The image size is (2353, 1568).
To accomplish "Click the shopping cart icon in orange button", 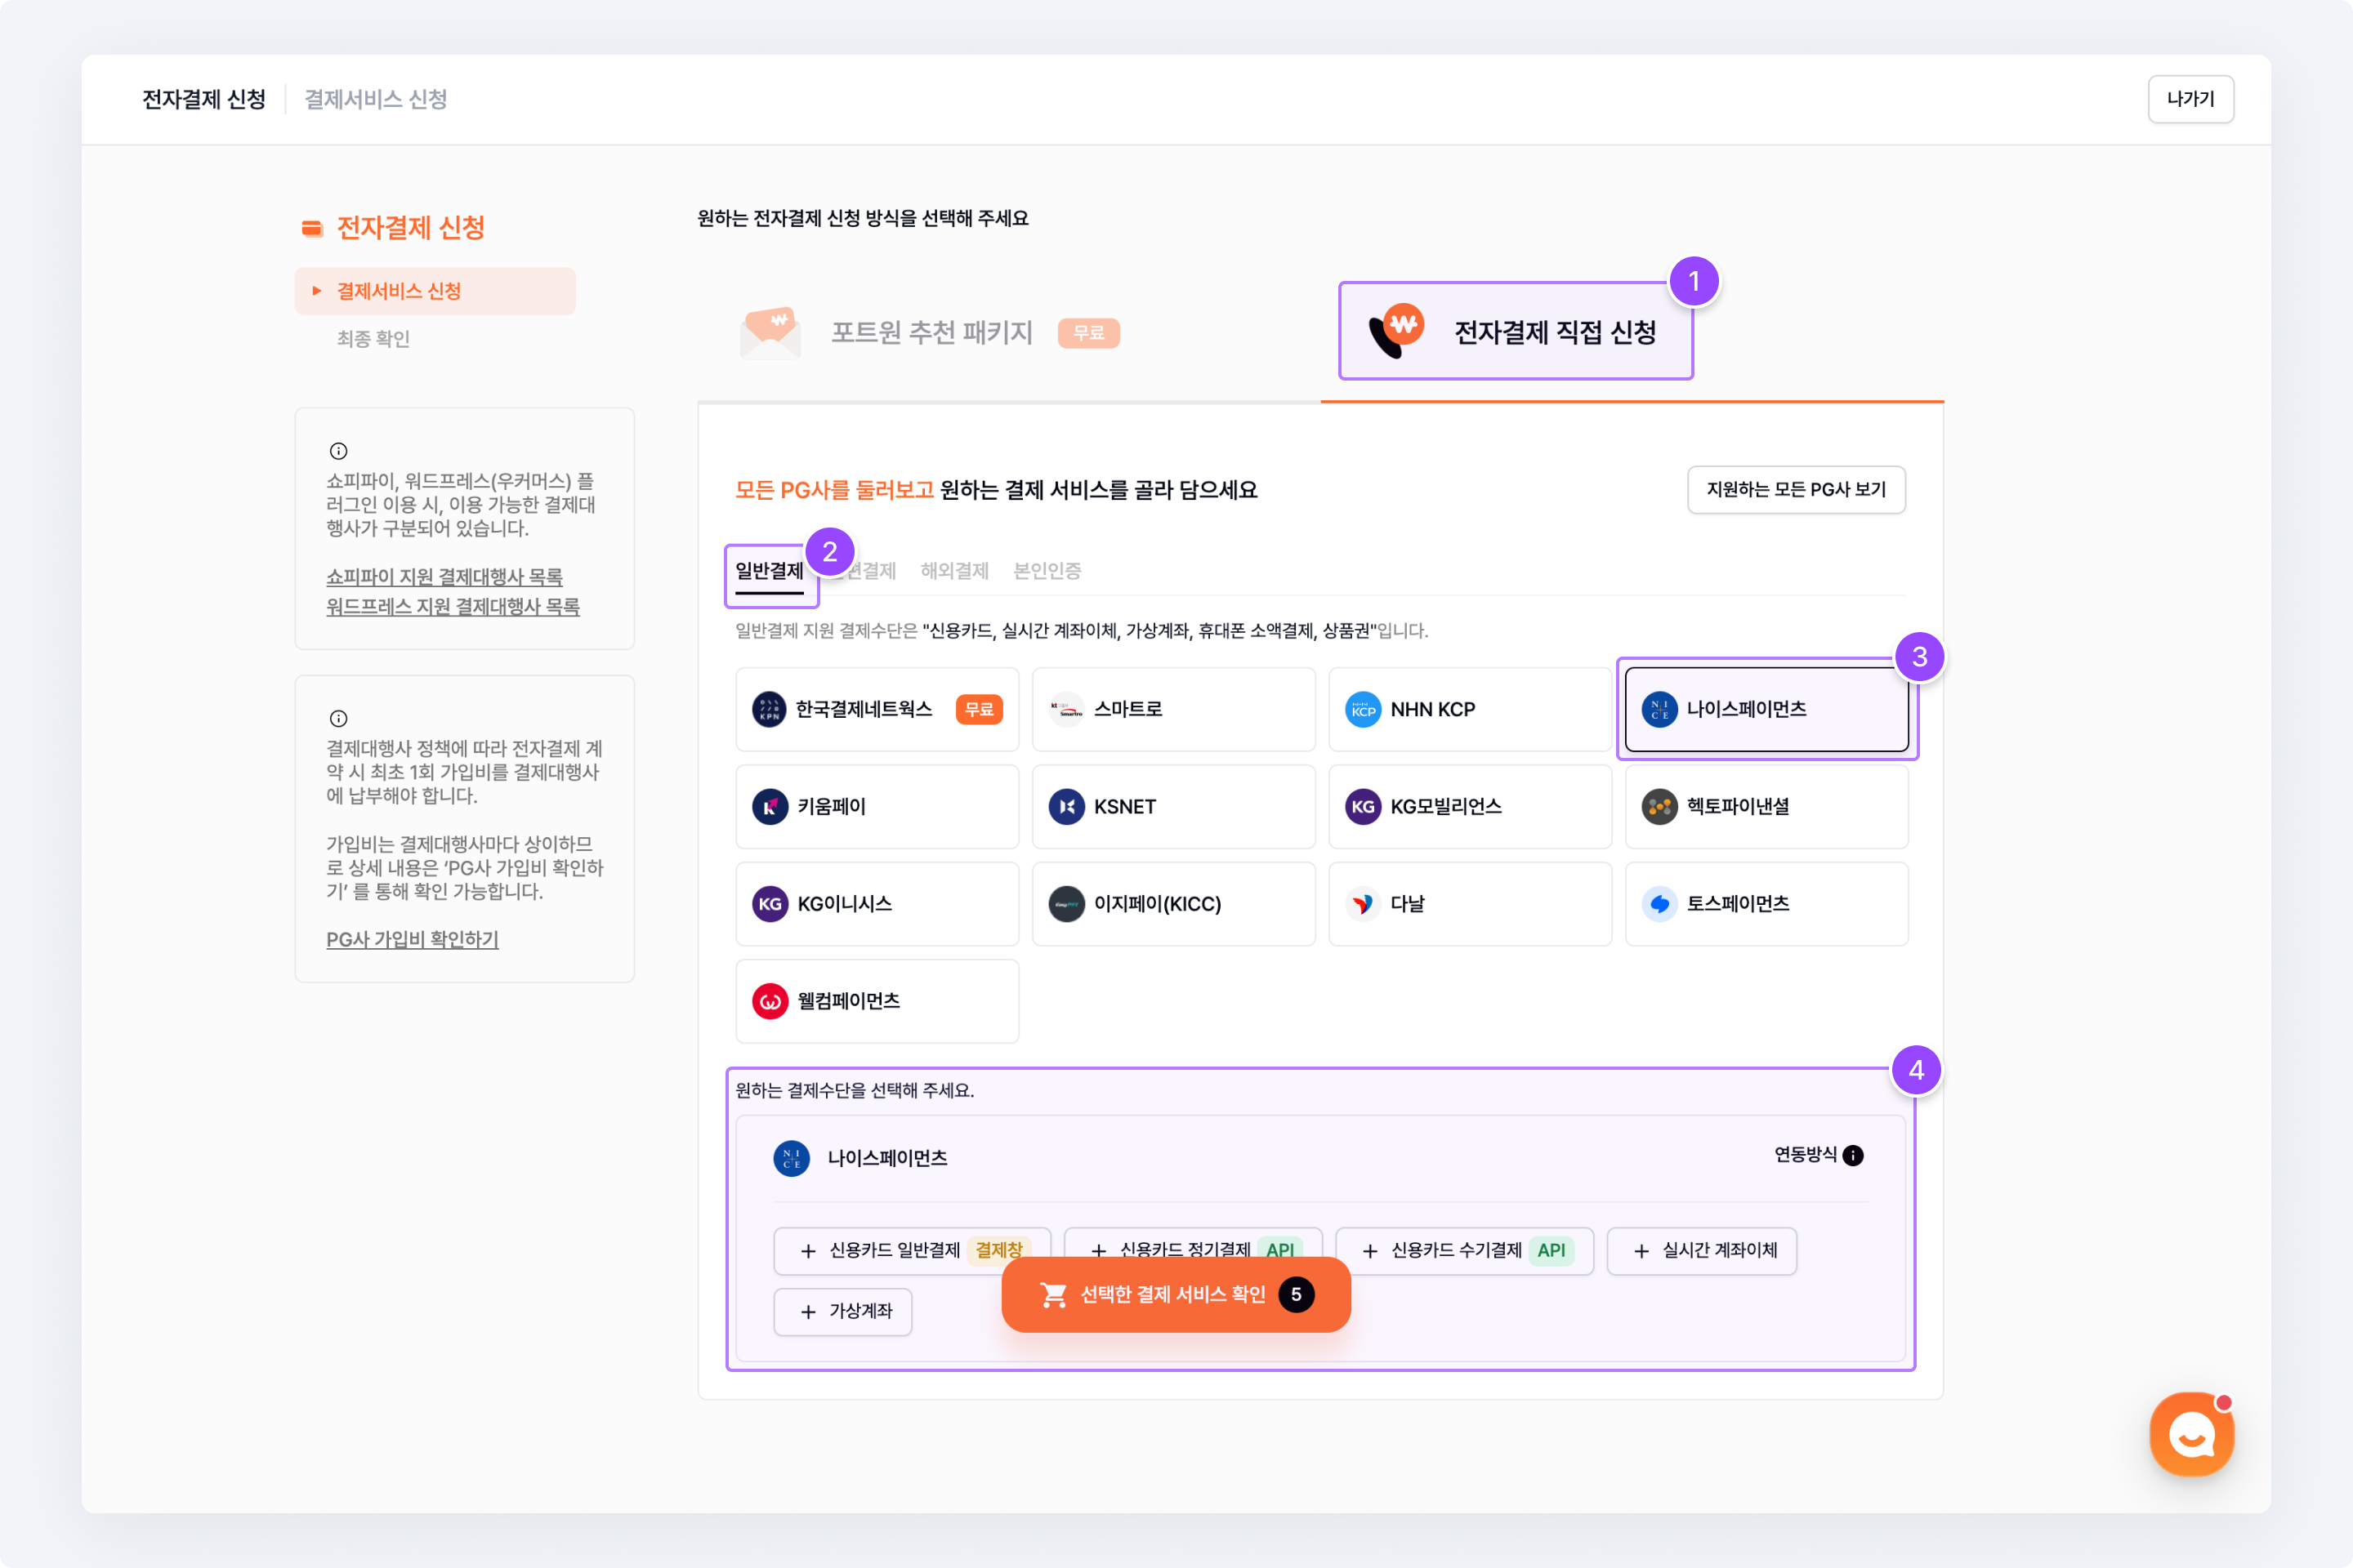I will click(x=1053, y=1294).
